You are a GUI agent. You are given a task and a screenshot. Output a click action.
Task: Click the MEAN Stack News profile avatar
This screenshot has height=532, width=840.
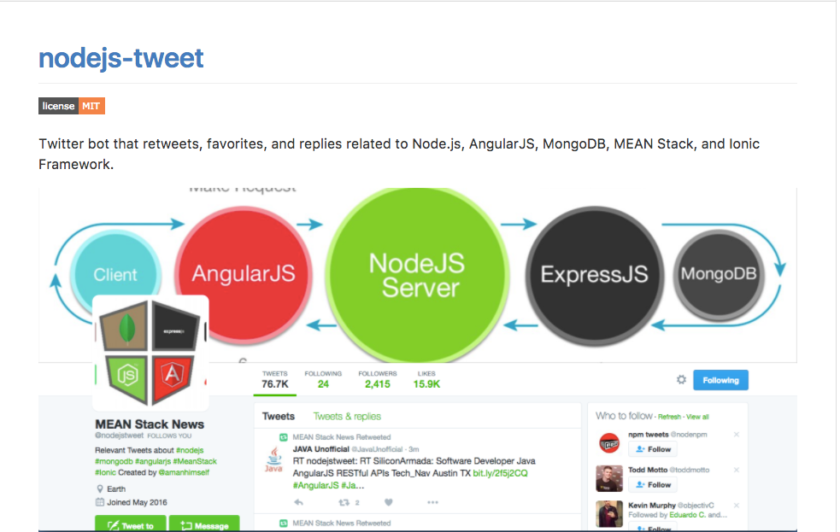coord(150,353)
